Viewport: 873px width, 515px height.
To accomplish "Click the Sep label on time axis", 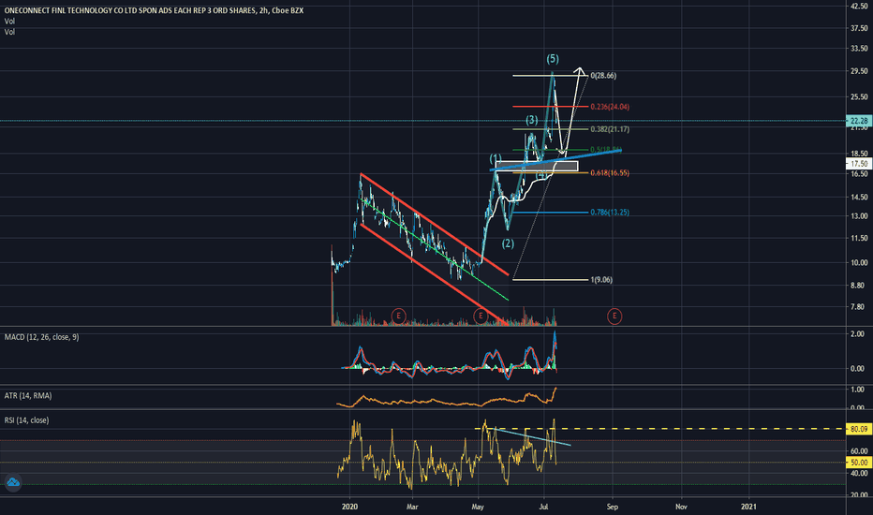I will (613, 507).
